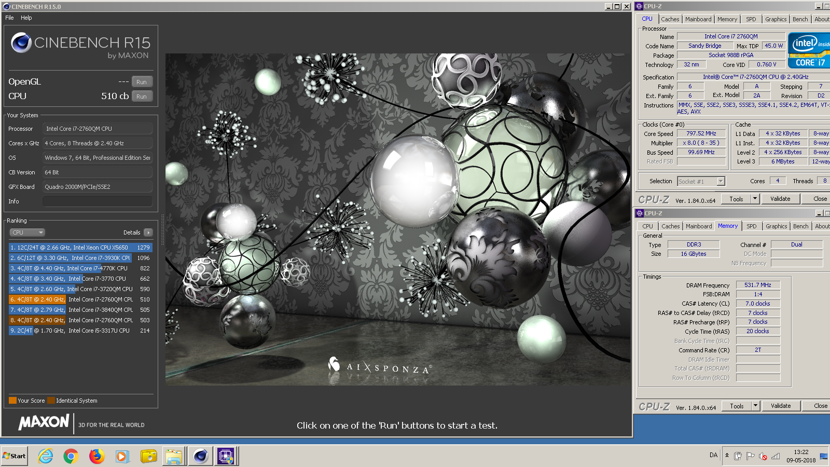The height and width of the screenshot is (467, 830).
Task: Launch Google Chrome from the taskbar
Action: (x=71, y=456)
